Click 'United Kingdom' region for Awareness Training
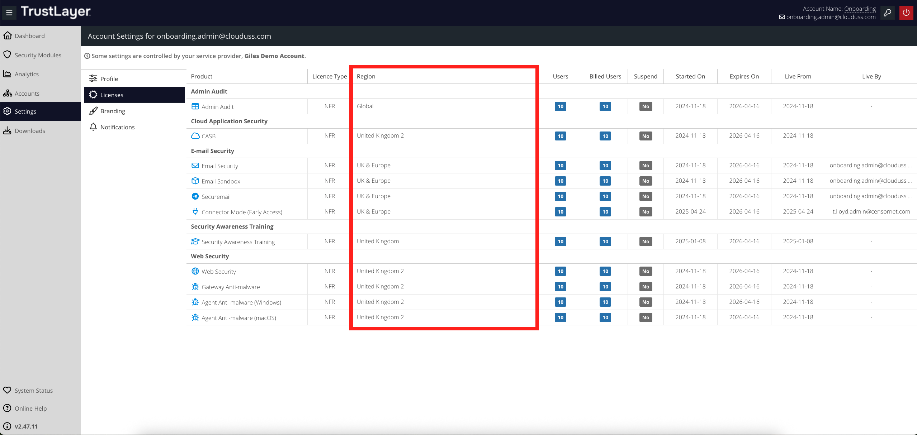Image resolution: width=917 pixels, height=435 pixels. pyautogui.click(x=378, y=241)
